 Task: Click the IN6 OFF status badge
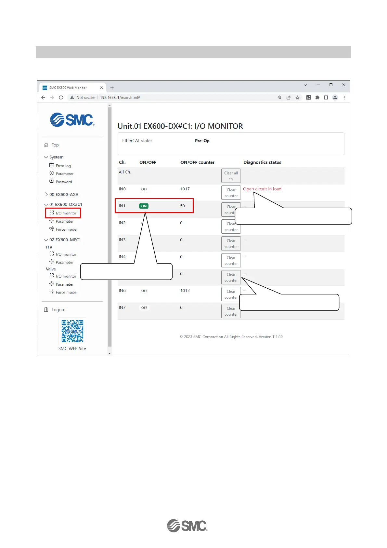click(144, 291)
